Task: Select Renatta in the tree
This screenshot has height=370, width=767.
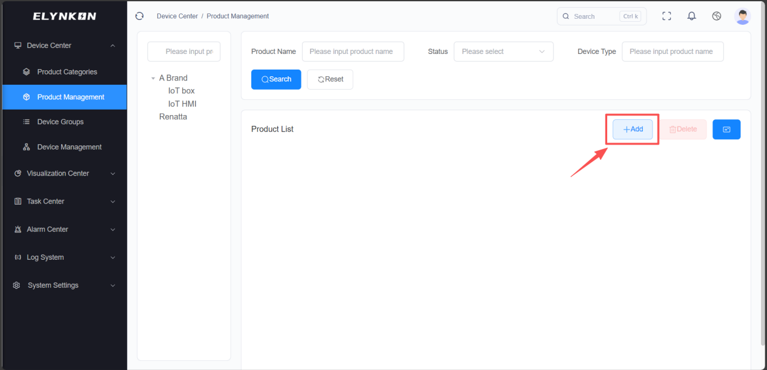Action: click(173, 116)
